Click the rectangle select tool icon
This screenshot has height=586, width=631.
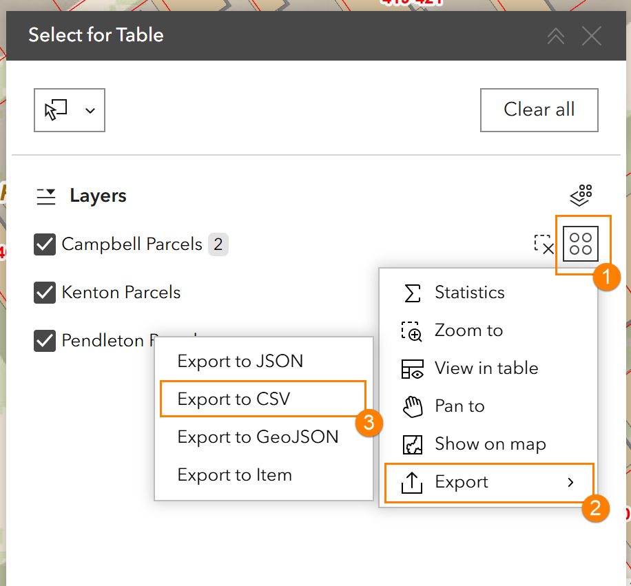[56, 109]
